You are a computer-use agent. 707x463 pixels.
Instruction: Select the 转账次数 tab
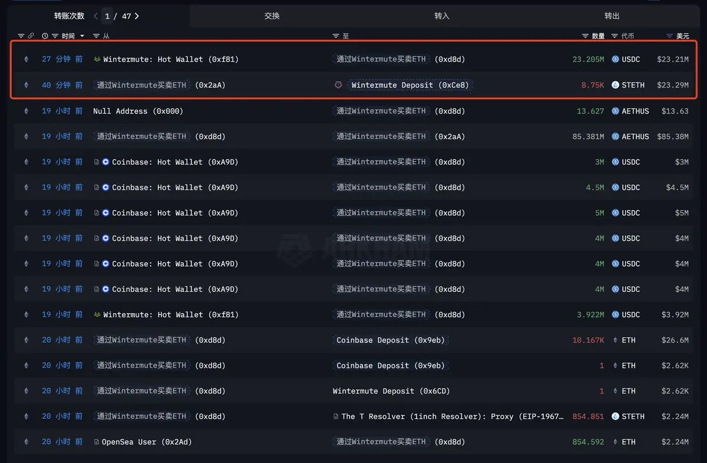[70, 16]
